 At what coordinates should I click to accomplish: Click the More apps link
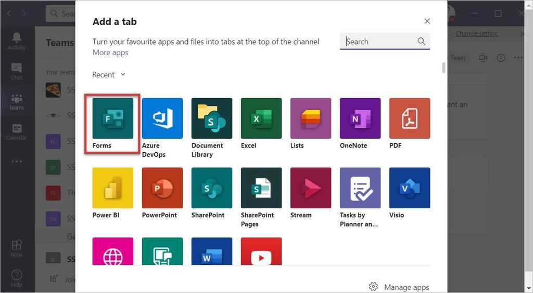tap(110, 52)
